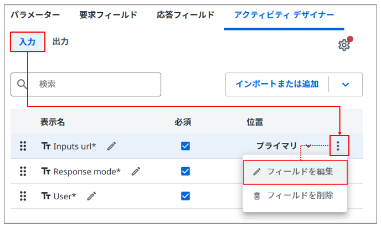Screen dimensions: 381x227
Task: Grab the drag handle of Inputs url row
Action: coord(23,146)
